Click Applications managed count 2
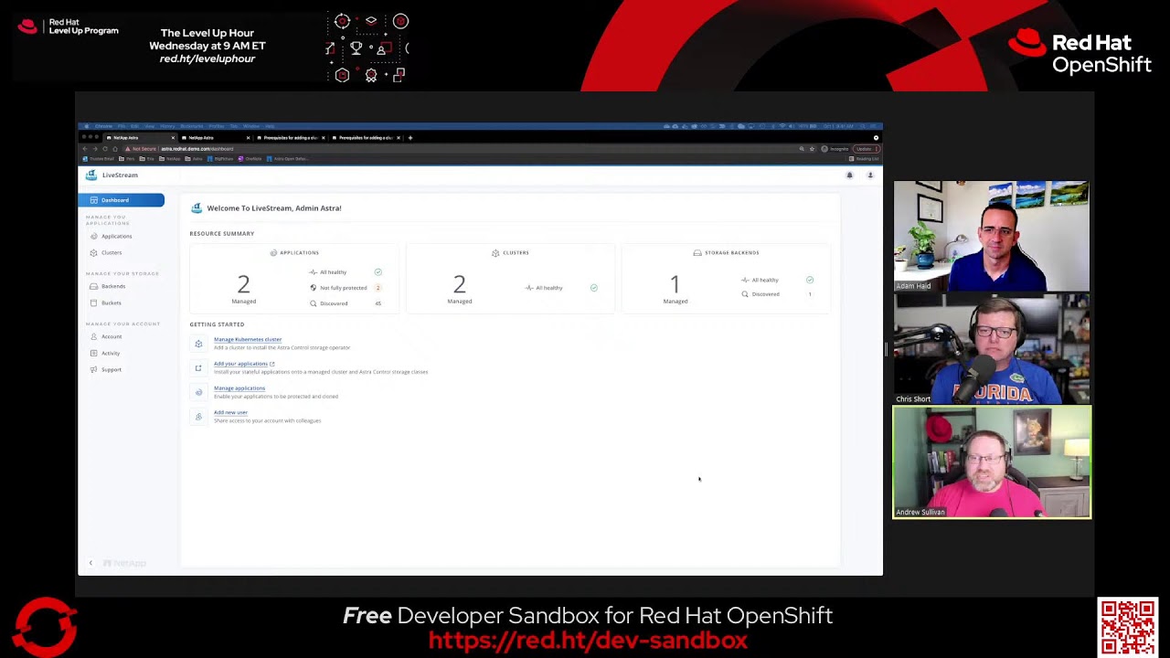 click(x=243, y=284)
